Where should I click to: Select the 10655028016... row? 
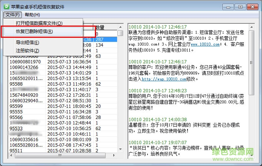(x=63, y=145)
